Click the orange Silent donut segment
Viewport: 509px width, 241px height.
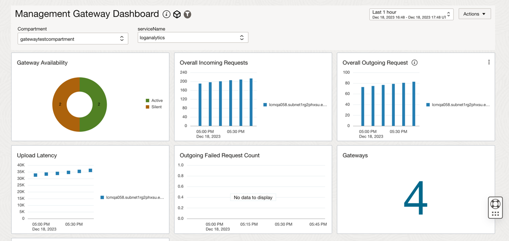pyautogui.click(x=59, y=104)
